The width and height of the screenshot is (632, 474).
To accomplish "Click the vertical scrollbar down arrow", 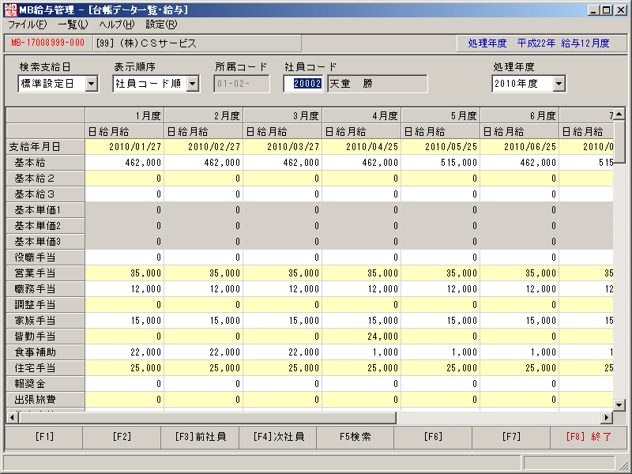I will [619, 404].
